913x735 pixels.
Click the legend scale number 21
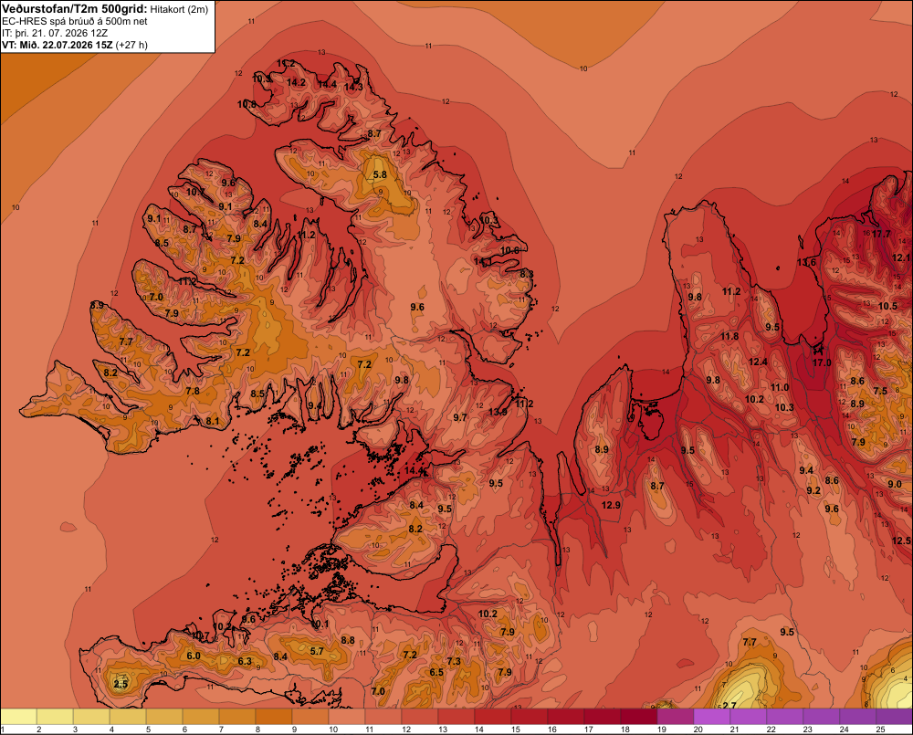pyautogui.click(x=734, y=730)
